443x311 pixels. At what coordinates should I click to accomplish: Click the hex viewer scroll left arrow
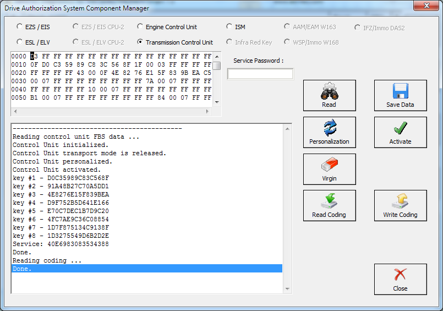15,112
